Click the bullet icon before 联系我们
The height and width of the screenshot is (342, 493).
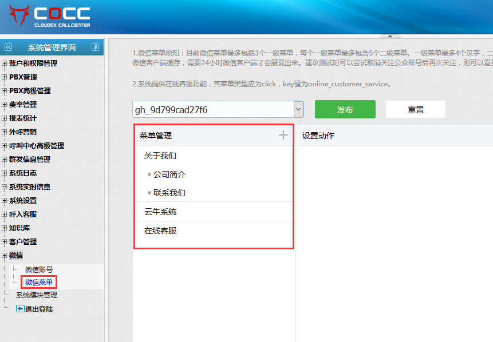pyautogui.click(x=149, y=193)
